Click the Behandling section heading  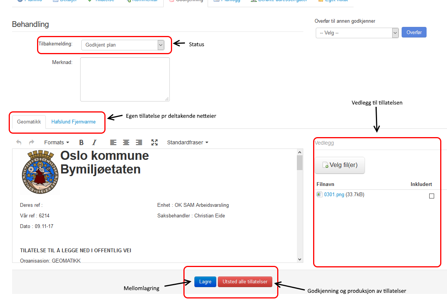pyautogui.click(x=31, y=24)
